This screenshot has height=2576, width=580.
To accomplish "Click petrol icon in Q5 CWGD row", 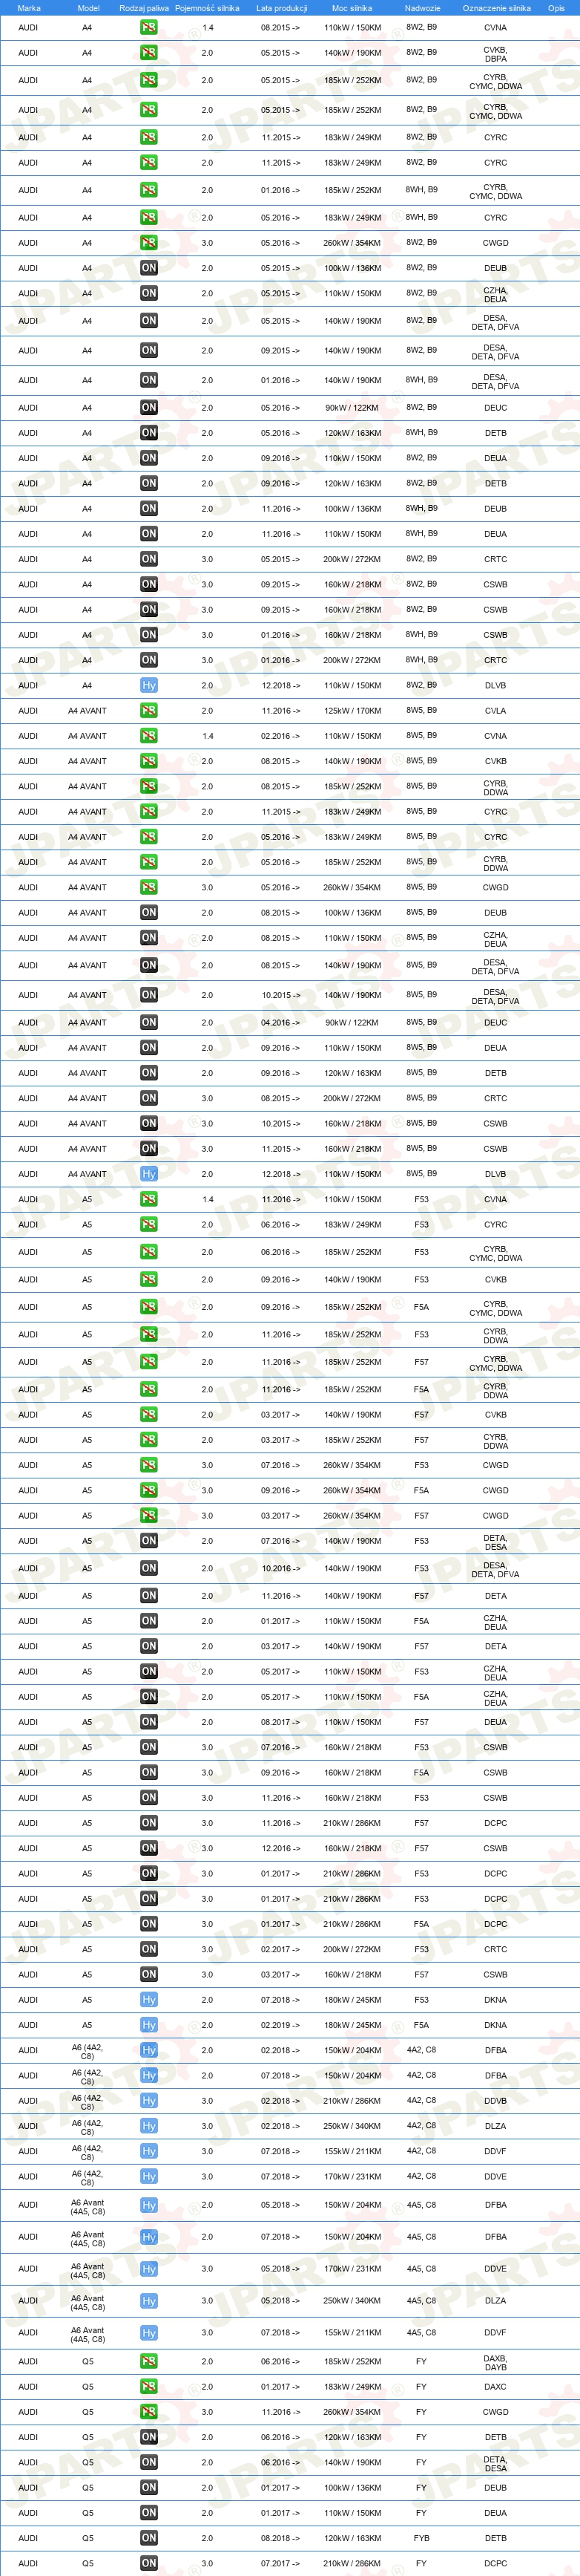I will pos(149,2411).
